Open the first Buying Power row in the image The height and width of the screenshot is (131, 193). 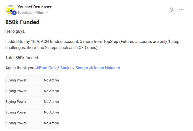click(32, 80)
